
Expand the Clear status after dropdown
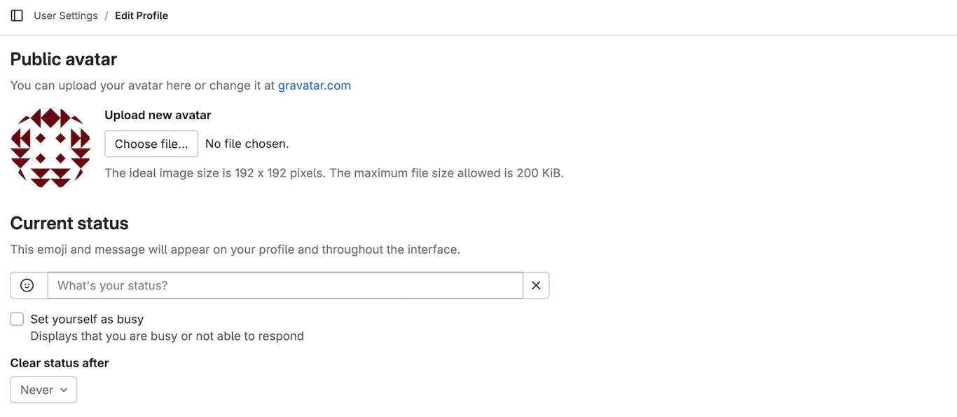tap(43, 390)
